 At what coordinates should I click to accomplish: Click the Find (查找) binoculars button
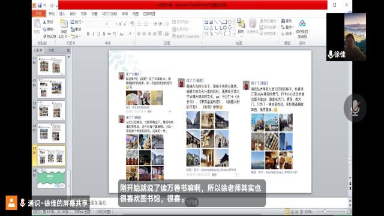[286, 21]
